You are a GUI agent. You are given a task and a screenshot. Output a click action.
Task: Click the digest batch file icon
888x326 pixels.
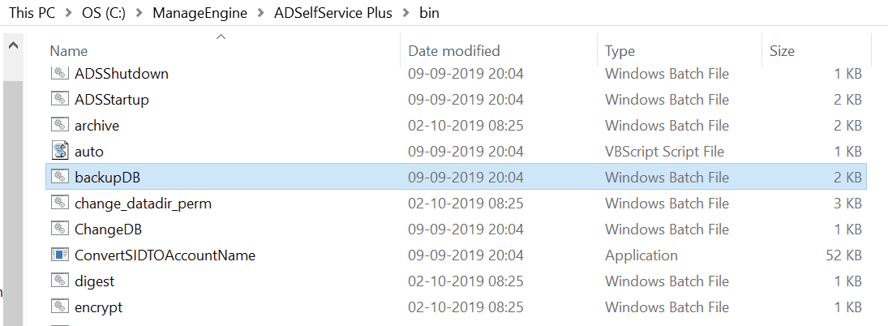point(60,281)
